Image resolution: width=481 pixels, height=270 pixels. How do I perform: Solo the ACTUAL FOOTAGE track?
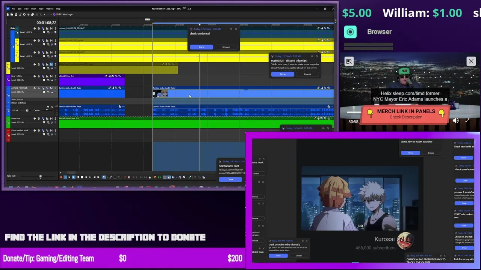(55, 88)
